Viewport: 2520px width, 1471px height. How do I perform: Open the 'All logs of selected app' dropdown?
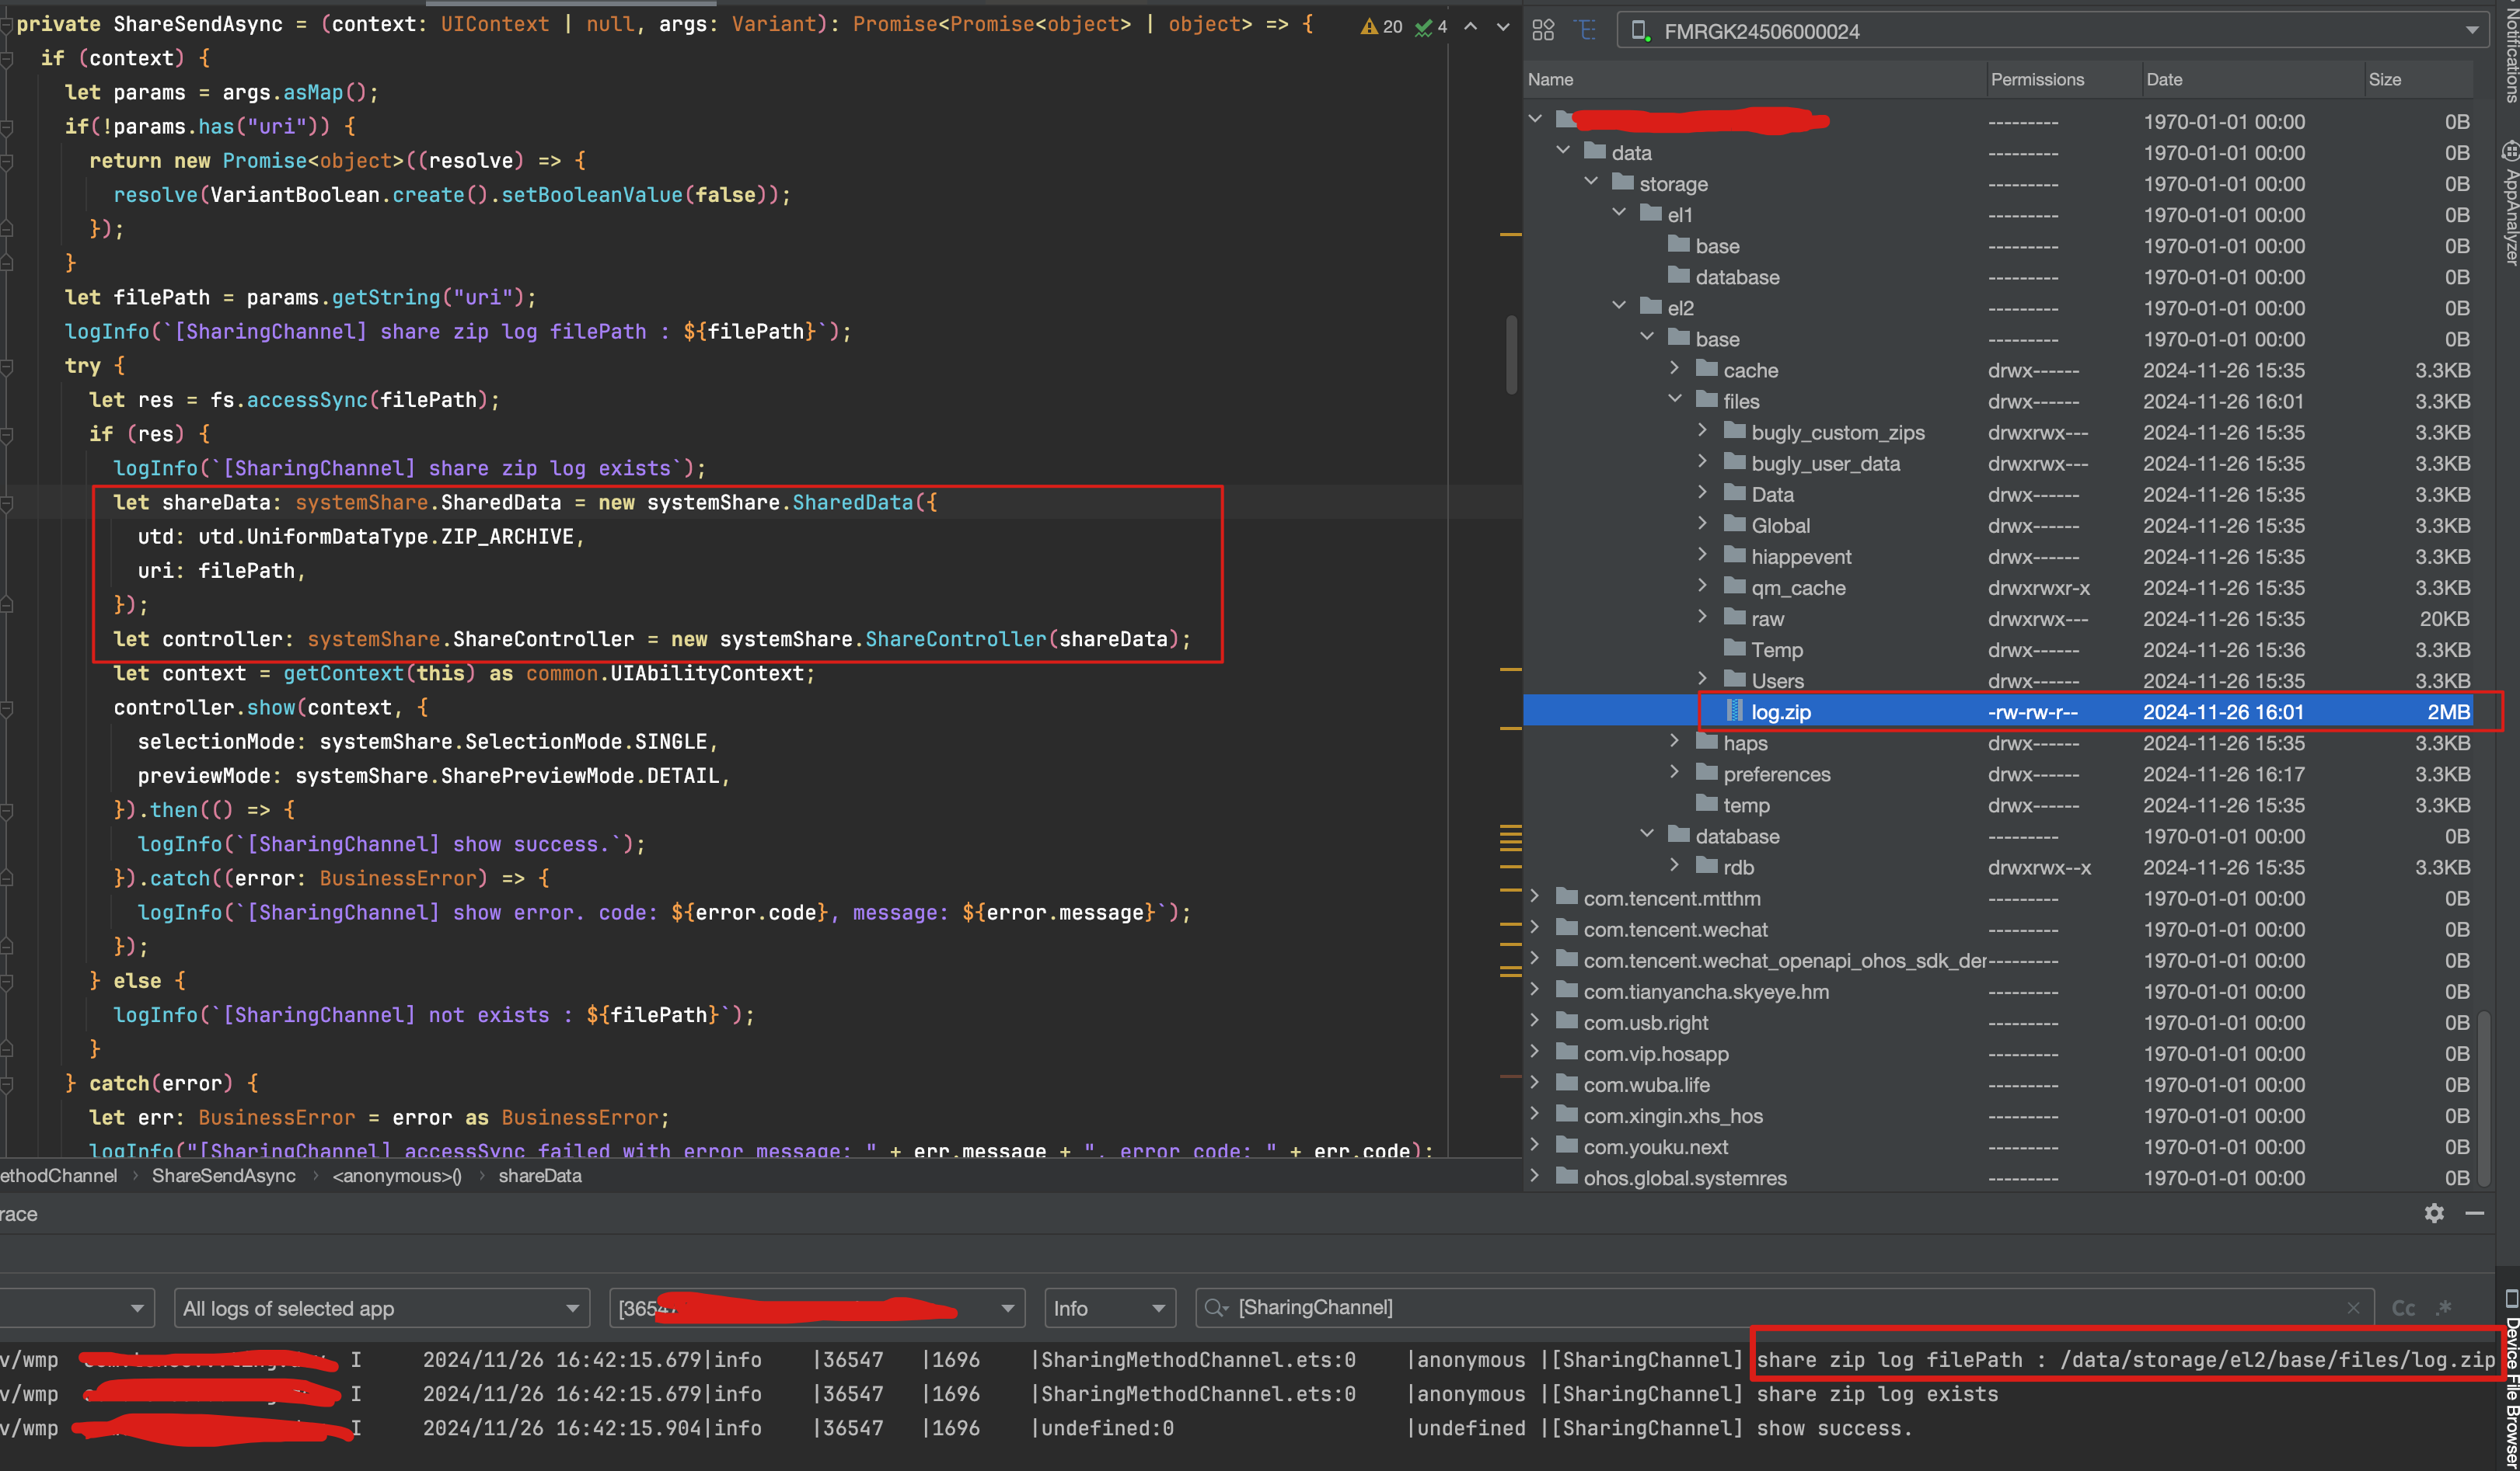click(x=381, y=1308)
